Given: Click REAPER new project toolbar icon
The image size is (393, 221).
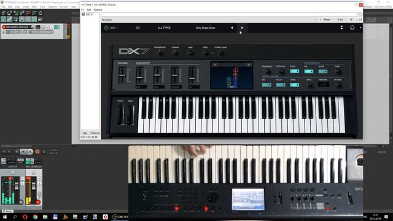Looking at the screenshot, I should tap(4, 13).
